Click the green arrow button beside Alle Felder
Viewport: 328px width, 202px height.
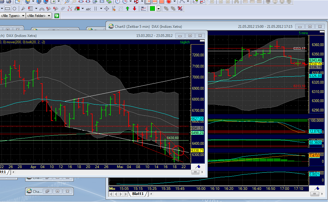[x=56, y=15]
